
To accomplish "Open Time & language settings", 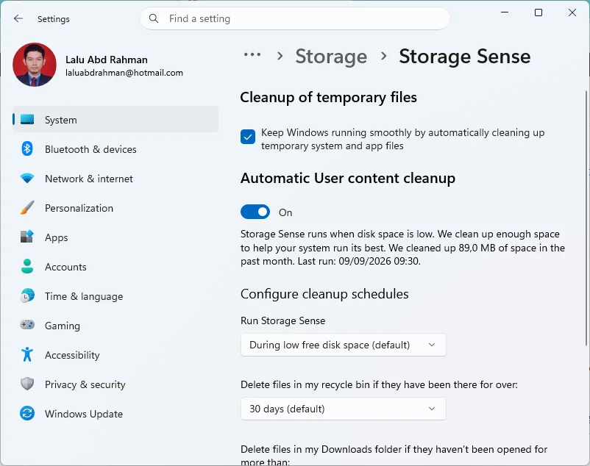I will (x=115, y=296).
